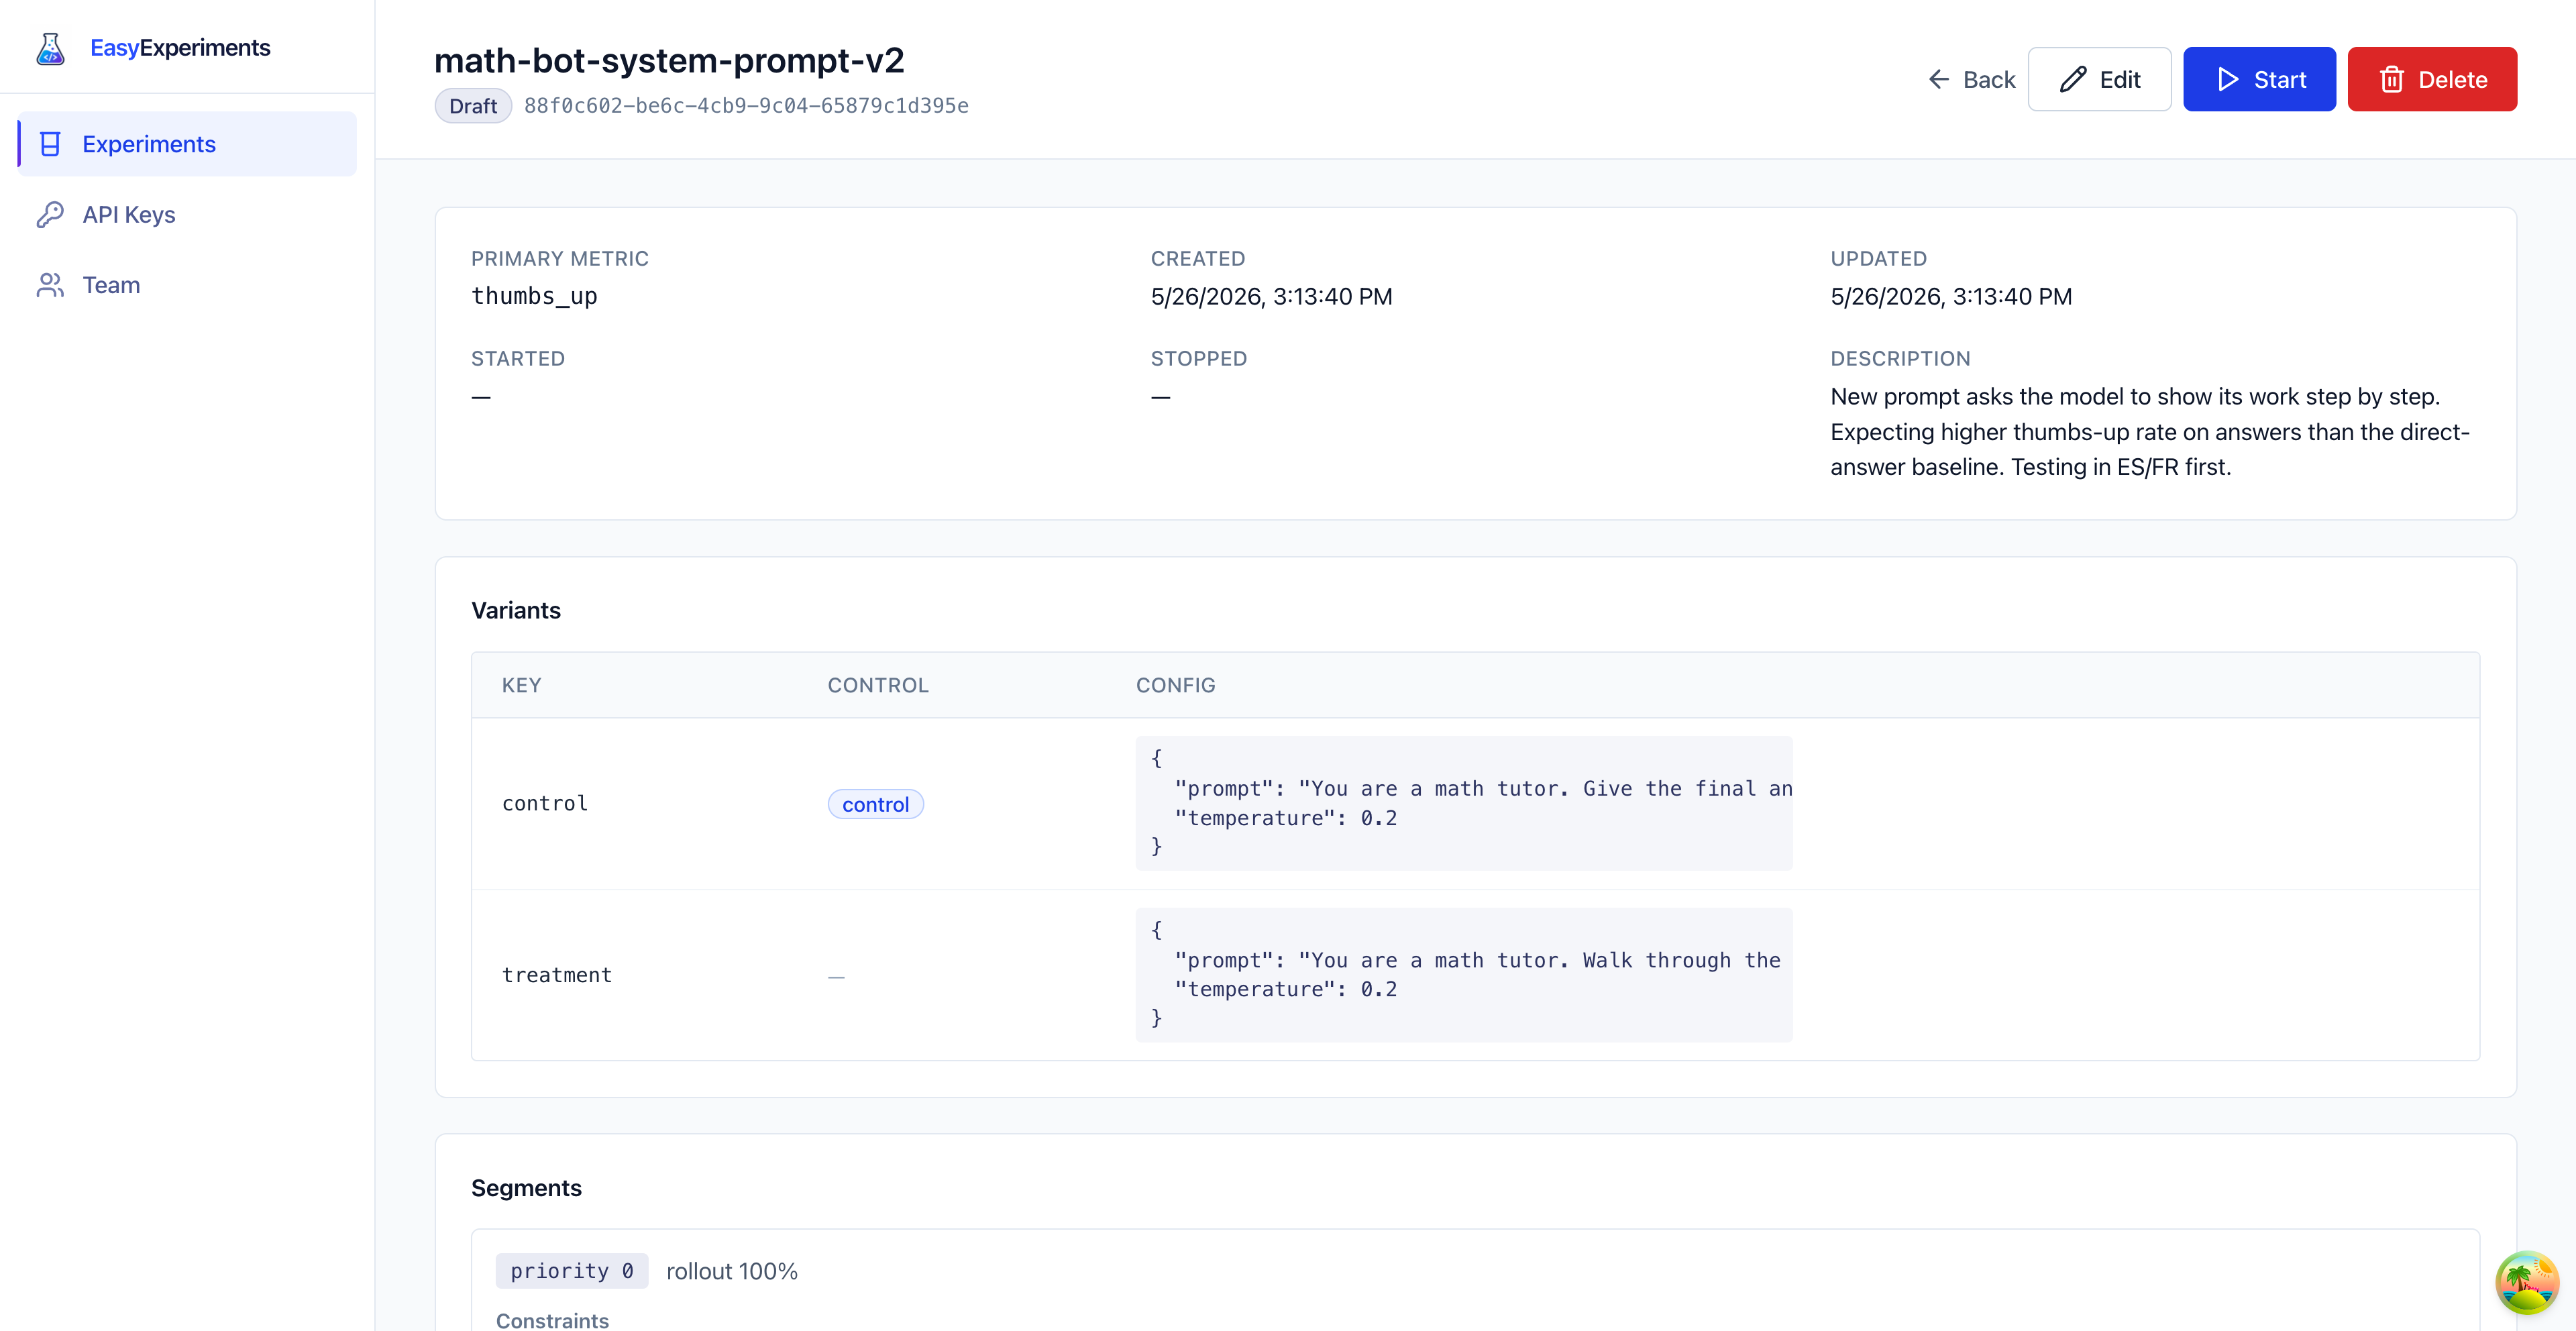The image size is (2576, 1331).
Task: Click the trash icon in Delete
Action: click(x=2391, y=79)
